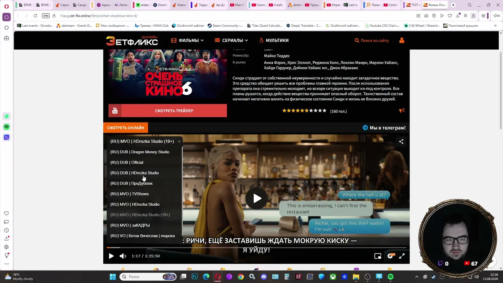503x283 pixels.
Task: Click the VPN badge in address bar
Action: pyautogui.click(x=46, y=16)
